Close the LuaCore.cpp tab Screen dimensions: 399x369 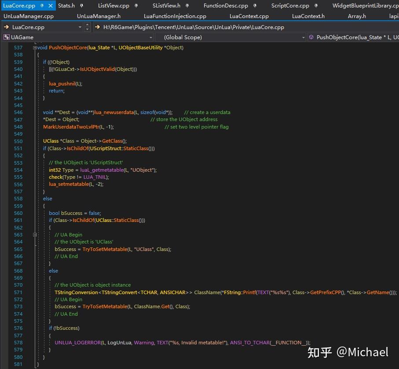pos(51,6)
